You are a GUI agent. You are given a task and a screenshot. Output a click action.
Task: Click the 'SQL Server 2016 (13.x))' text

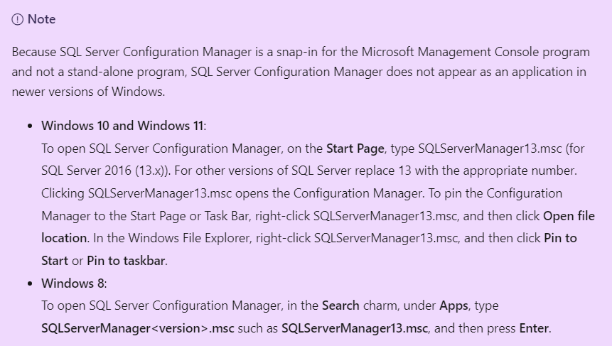click(105, 171)
